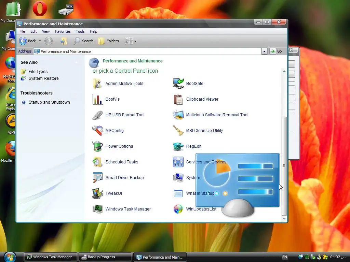Screen dimensions: 350x262
Task: Click the system tray clock
Action: click(x=337, y=257)
